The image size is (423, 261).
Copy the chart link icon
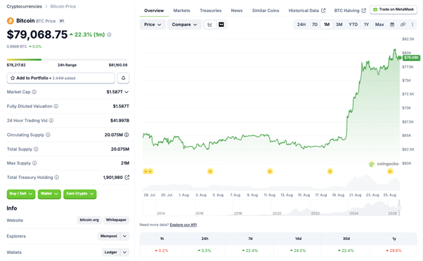click(403, 25)
